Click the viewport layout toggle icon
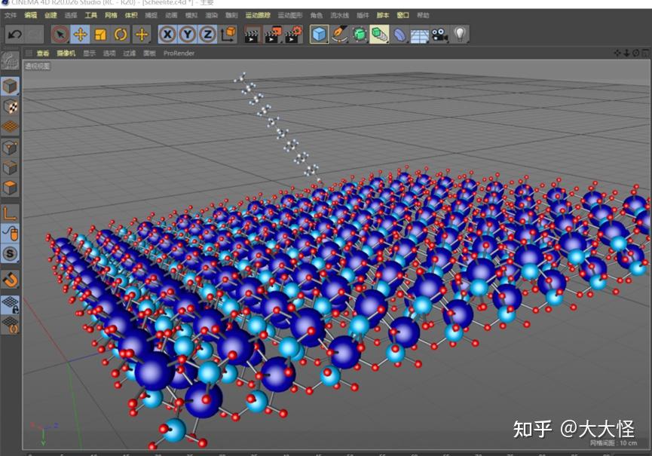The height and width of the screenshot is (456, 652). click(x=645, y=53)
